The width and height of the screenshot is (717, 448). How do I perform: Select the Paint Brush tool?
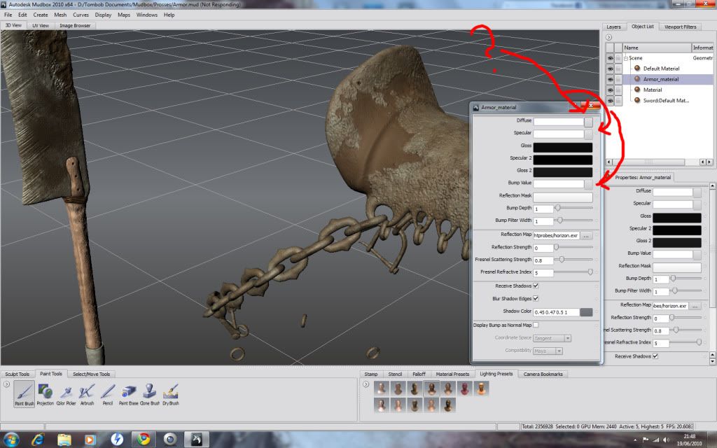pos(24,393)
